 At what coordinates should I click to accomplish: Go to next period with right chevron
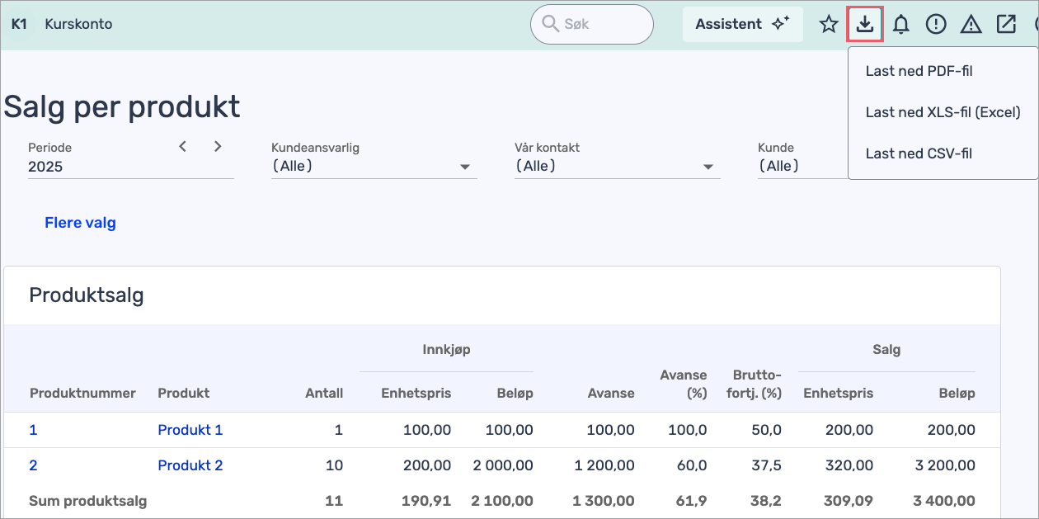(218, 146)
